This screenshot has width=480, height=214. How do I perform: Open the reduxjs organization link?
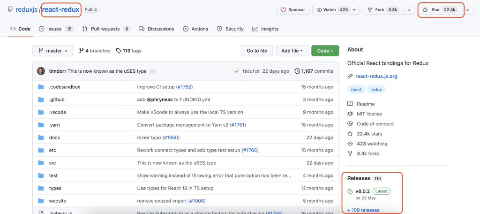[26, 10]
